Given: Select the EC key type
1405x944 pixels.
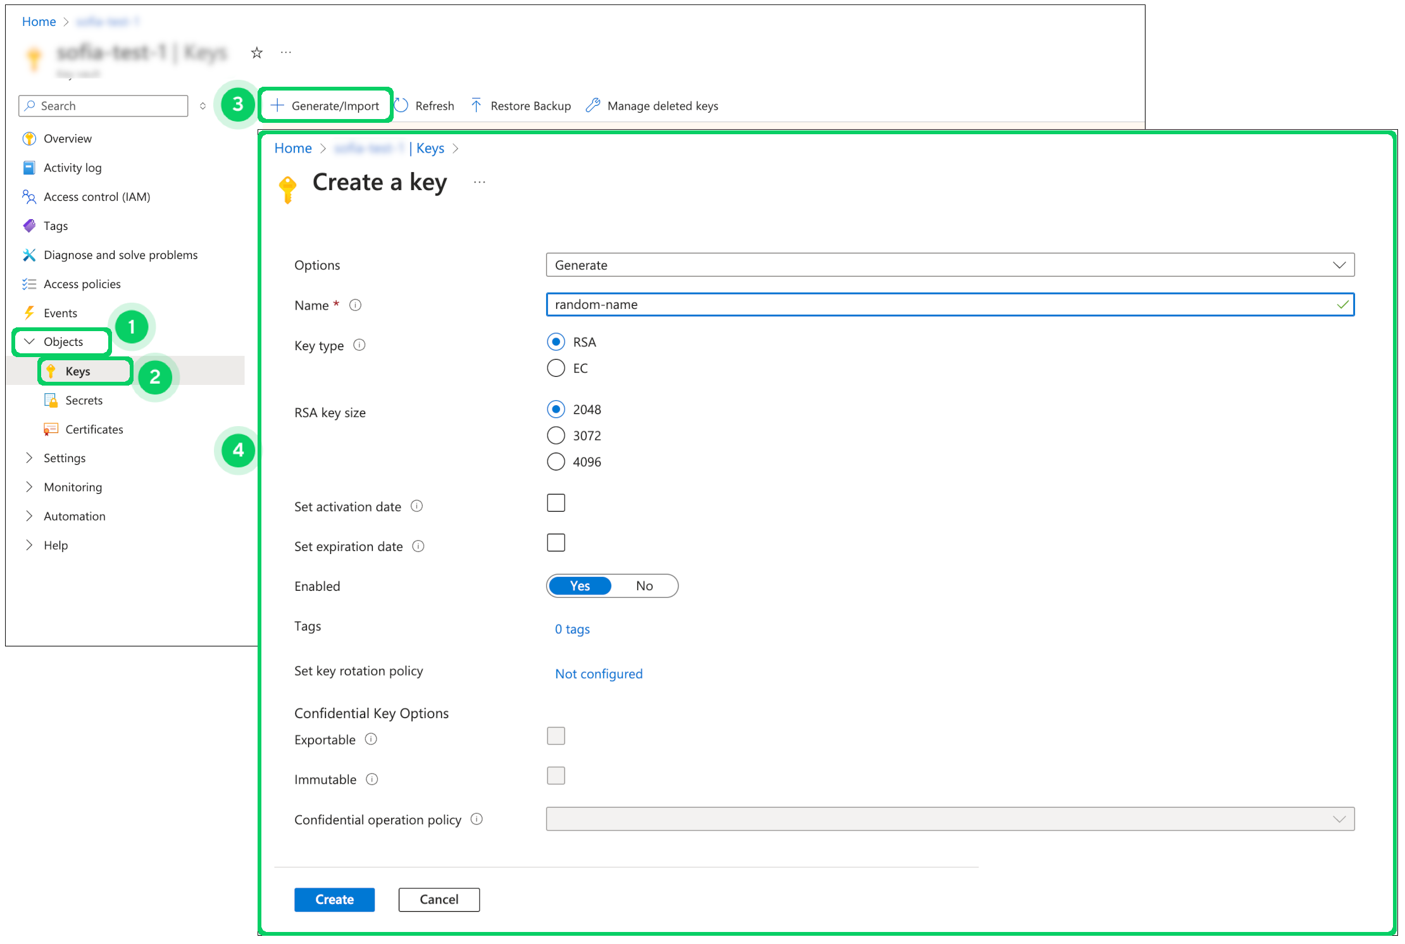Looking at the screenshot, I should pyautogui.click(x=556, y=368).
